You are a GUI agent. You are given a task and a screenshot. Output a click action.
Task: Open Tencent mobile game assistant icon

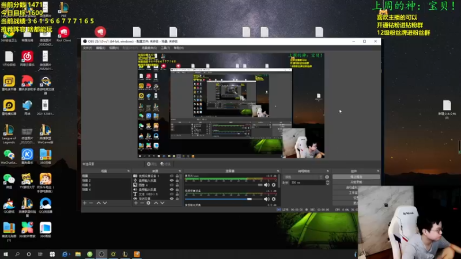point(27,83)
